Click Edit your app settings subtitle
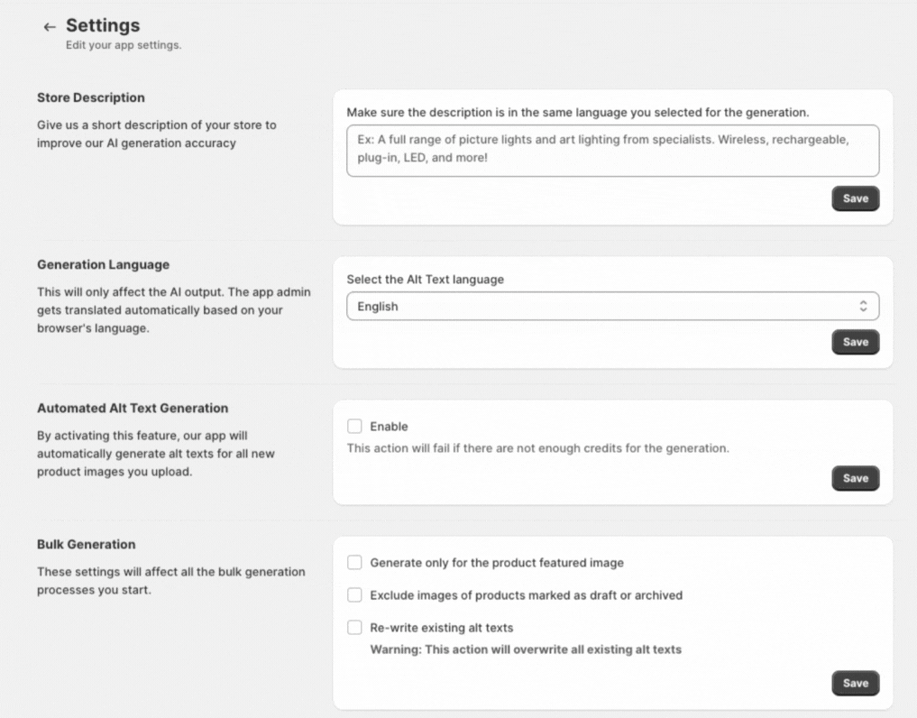The height and width of the screenshot is (718, 917). point(125,44)
